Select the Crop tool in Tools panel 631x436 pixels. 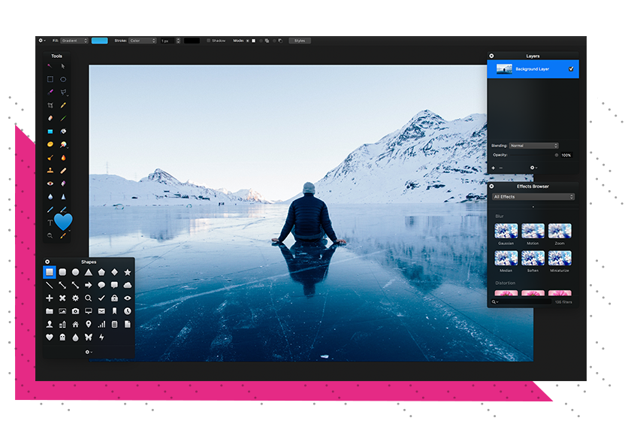point(50,105)
